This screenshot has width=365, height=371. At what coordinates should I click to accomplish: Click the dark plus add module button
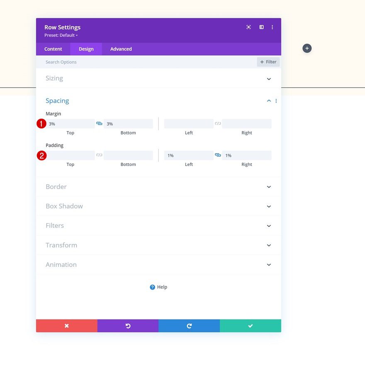[x=307, y=48]
